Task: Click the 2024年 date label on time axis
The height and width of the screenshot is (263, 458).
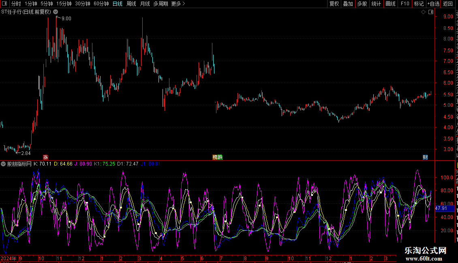Action: [x=9, y=258]
